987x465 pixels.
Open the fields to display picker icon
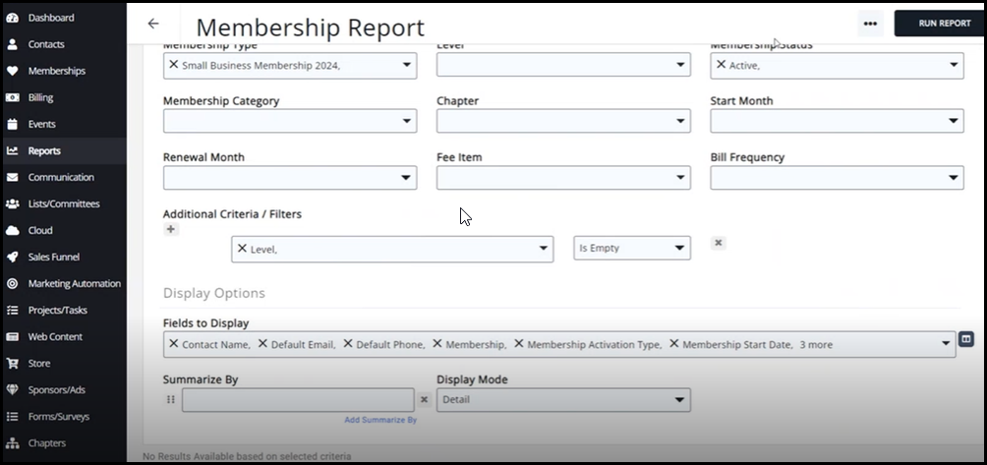[965, 339]
